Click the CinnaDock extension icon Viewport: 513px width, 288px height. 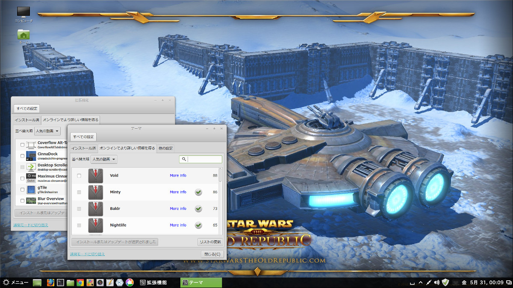(31, 155)
